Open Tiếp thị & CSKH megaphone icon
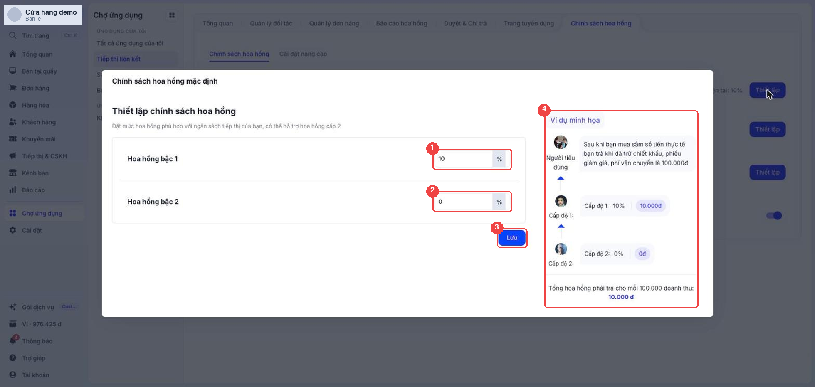 [x=13, y=156]
